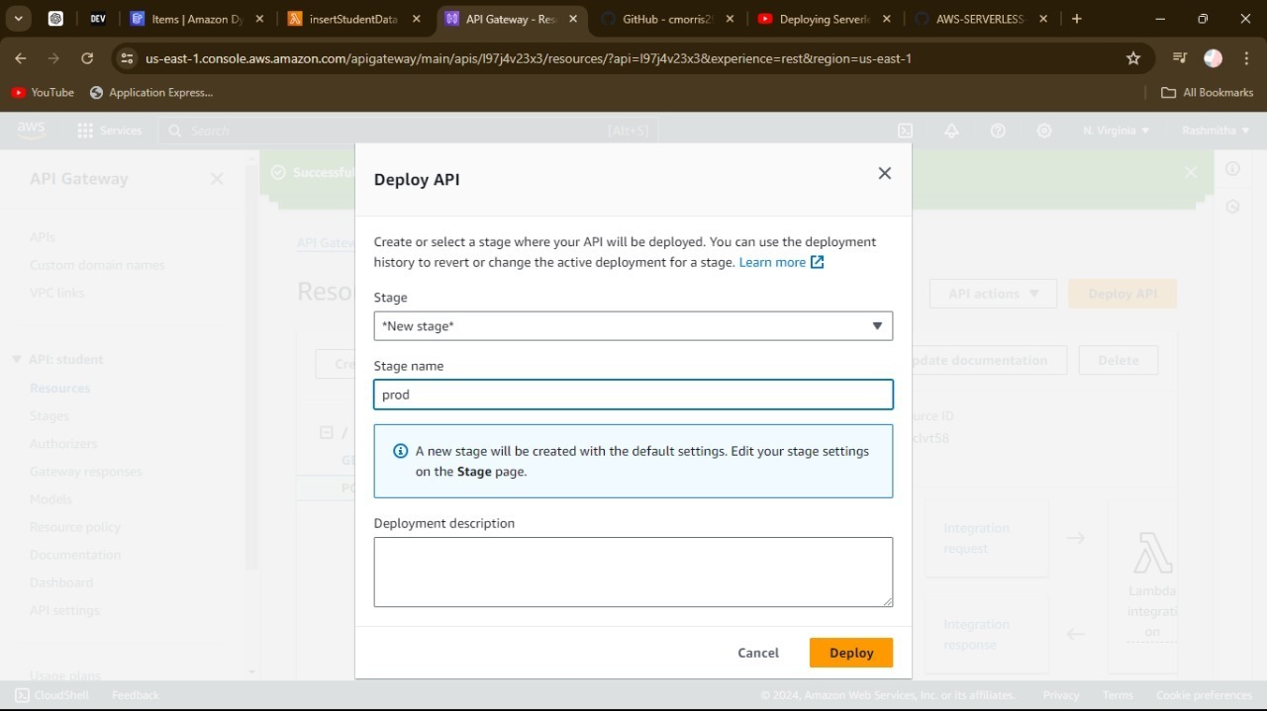This screenshot has height=711, width=1267.
Task: Open the All Bookmarks folder
Action: click(x=1207, y=92)
